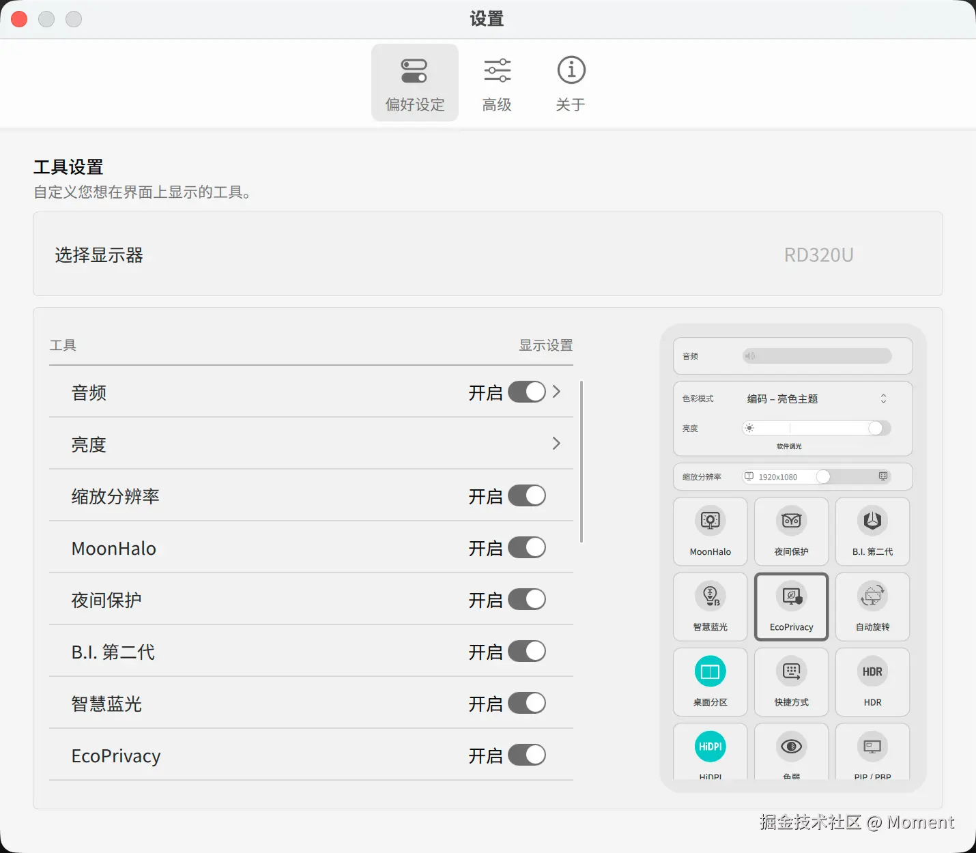Screen dimensions: 976x853
Task: Open the 关于 about tab
Action: coord(571,83)
